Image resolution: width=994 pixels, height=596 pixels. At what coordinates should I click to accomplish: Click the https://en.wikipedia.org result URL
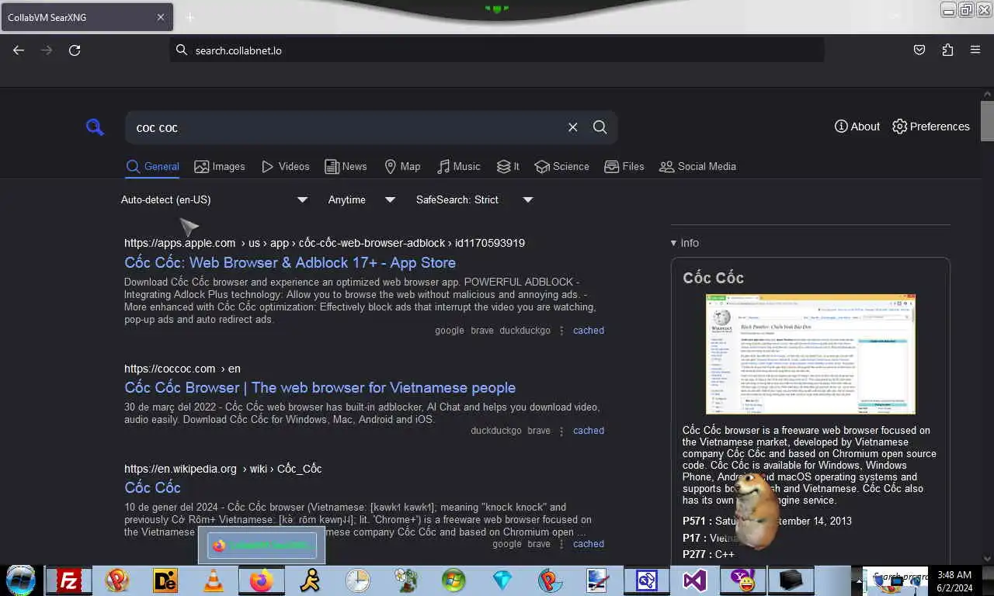223,469
